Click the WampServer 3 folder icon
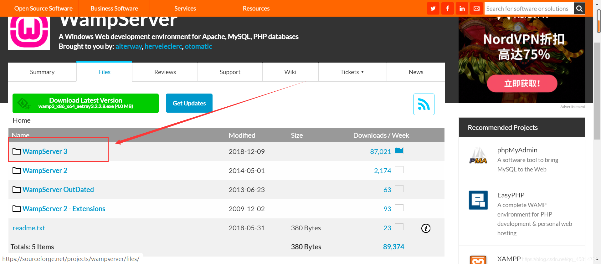 tap(17, 151)
